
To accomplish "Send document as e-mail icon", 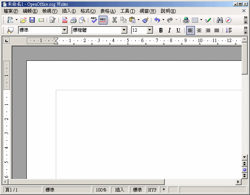I will (41, 20).
